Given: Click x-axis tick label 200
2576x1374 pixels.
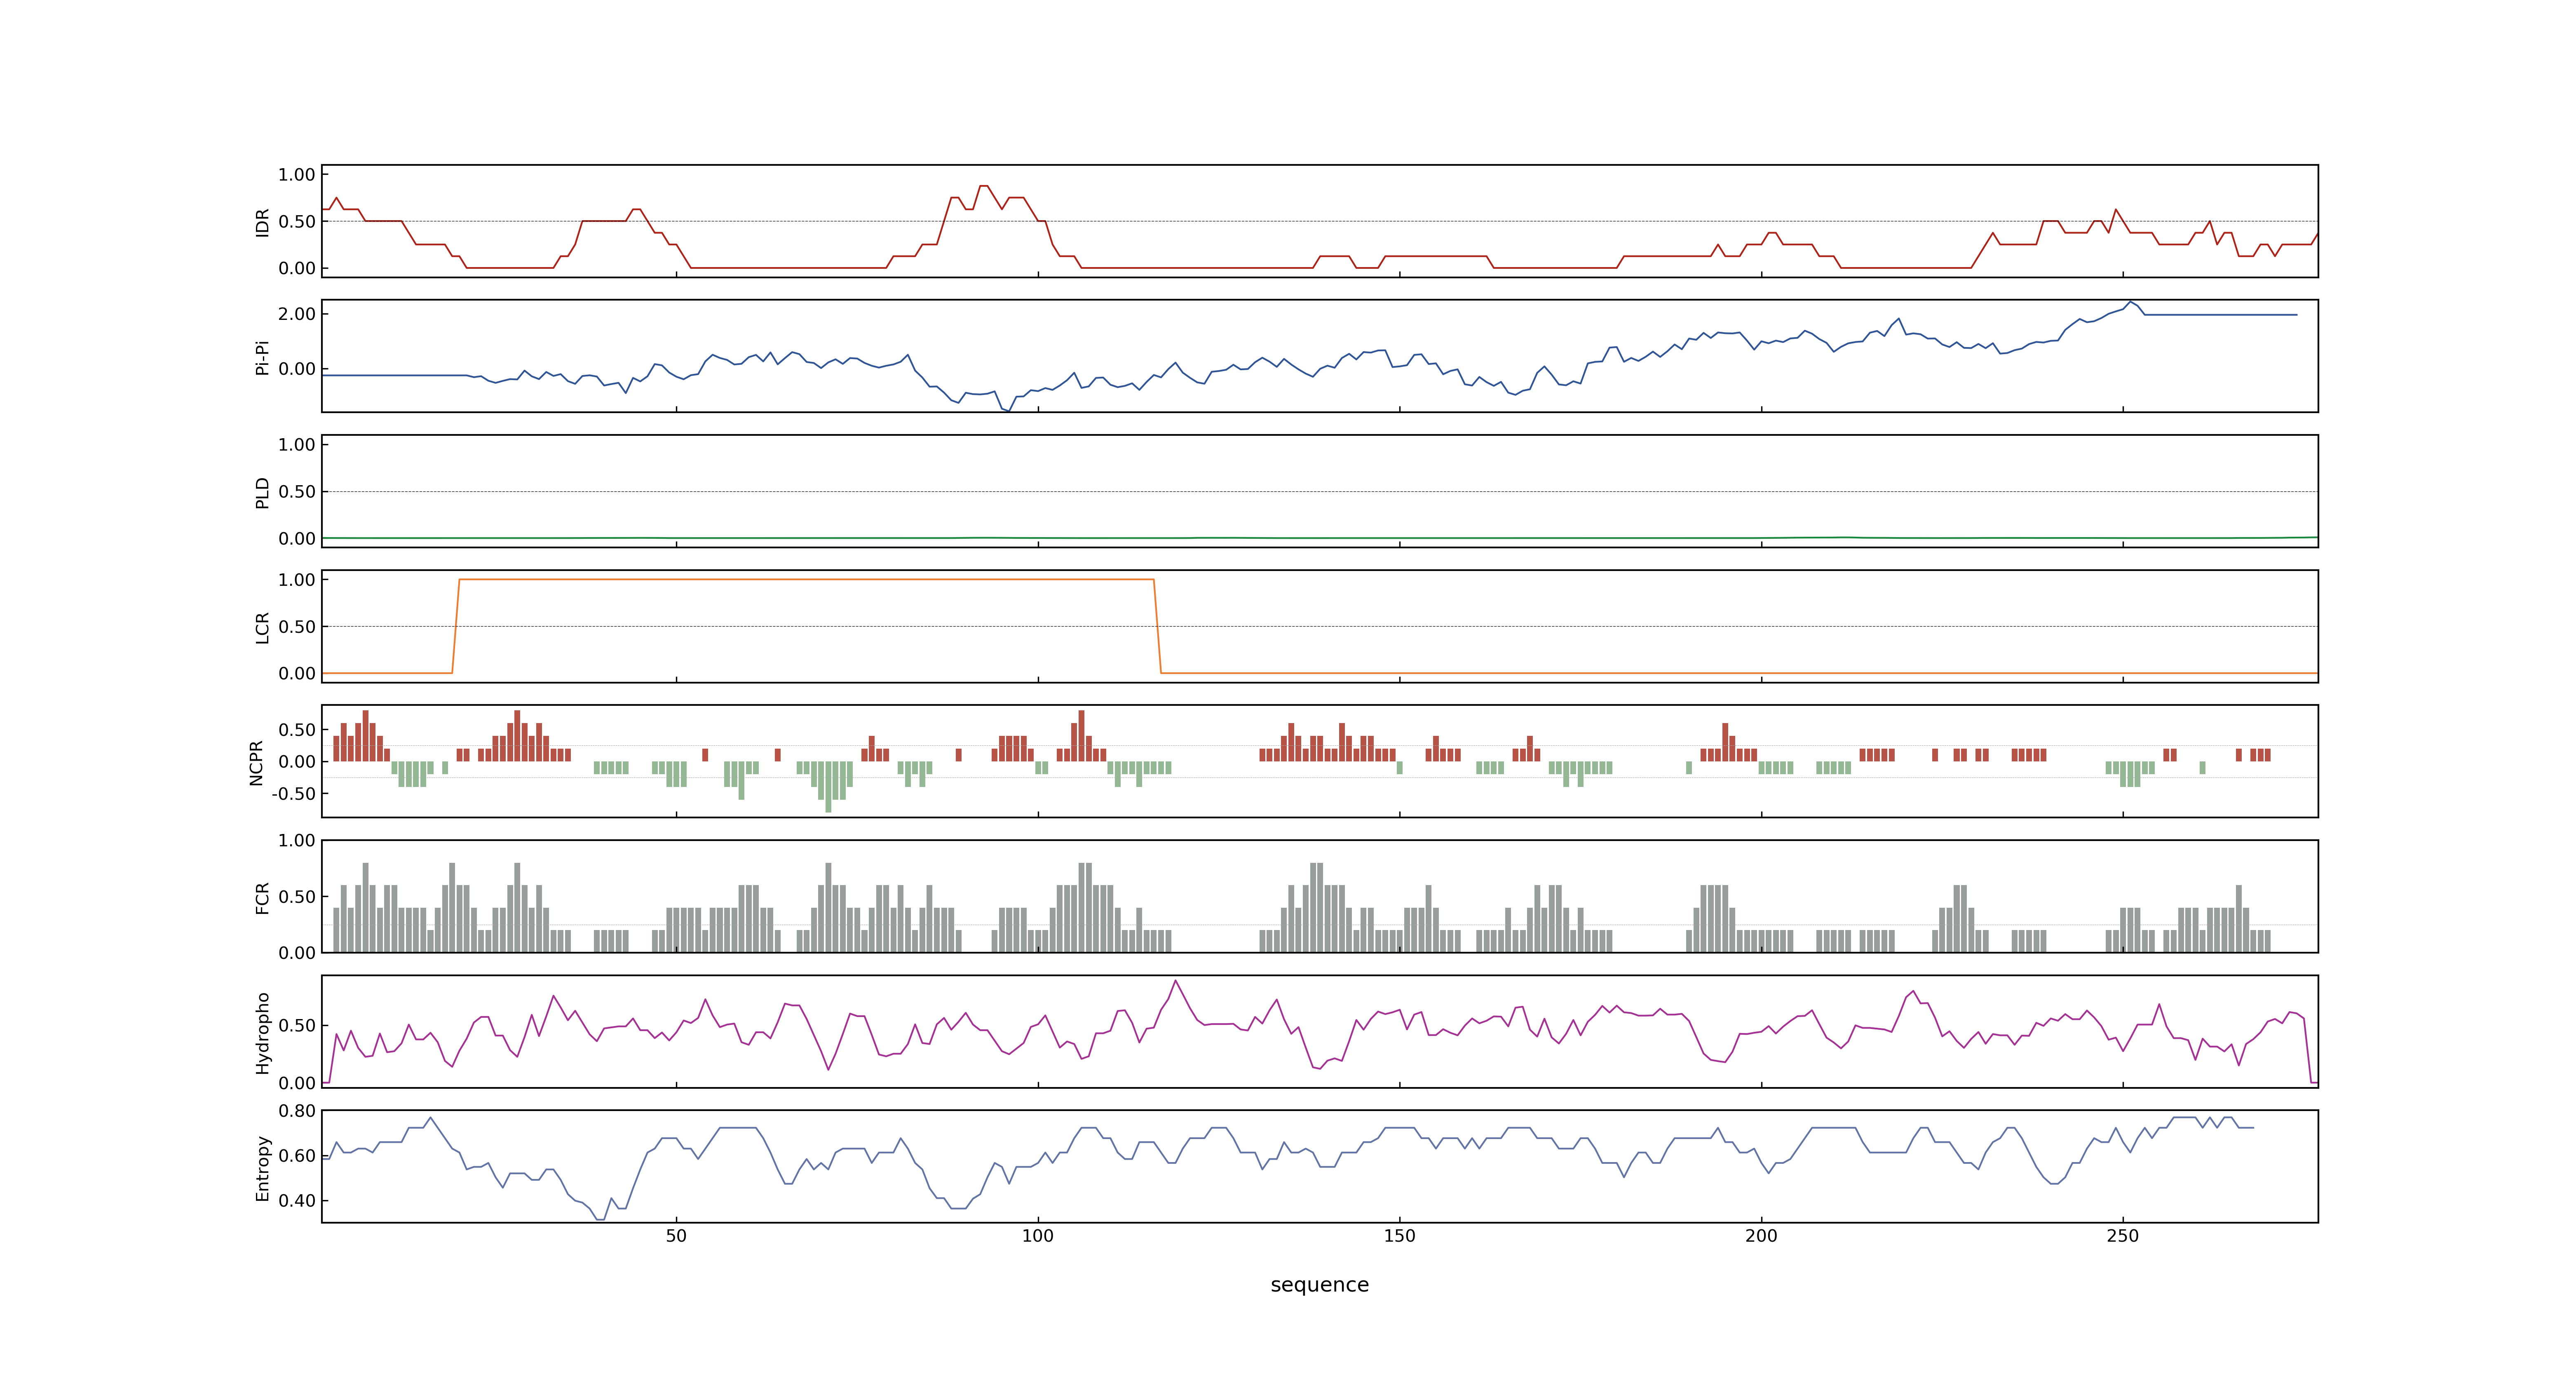Looking at the screenshot, I should [1761, 1236].
